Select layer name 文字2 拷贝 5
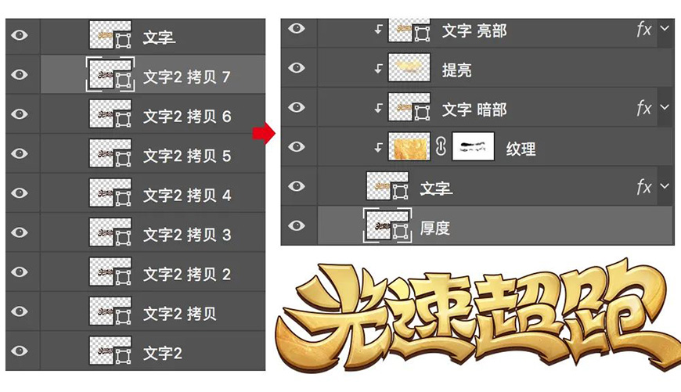The width and height of the screenshot is (681, 392). point(187,156)
